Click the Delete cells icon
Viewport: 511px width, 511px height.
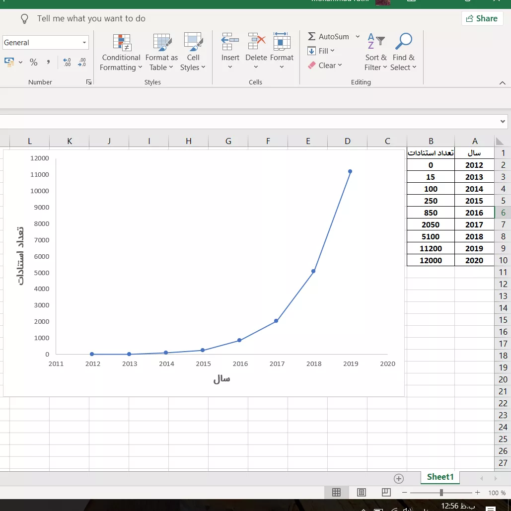click(256, 42)
